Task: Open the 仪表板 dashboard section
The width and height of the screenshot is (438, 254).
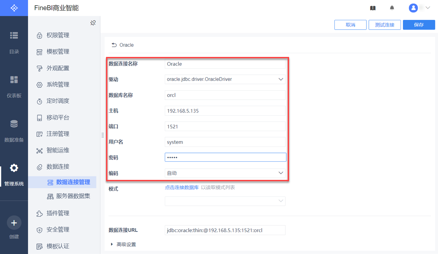Action: [x=14, y=86]
